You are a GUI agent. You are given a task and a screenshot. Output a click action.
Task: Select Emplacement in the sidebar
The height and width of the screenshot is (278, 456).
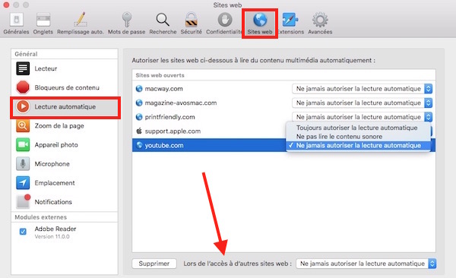[x=65, y=183]
